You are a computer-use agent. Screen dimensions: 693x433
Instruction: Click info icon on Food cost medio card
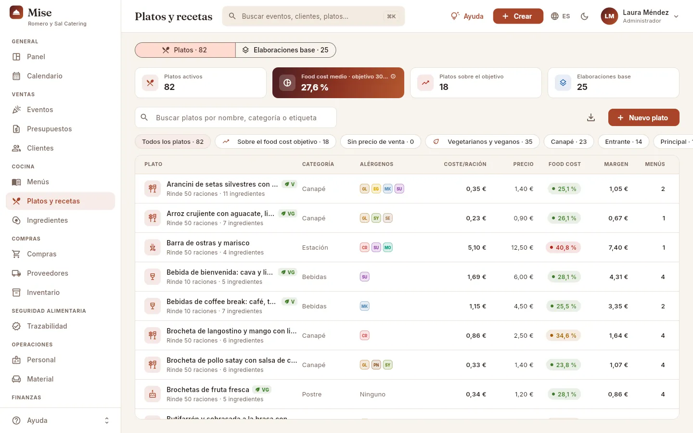[x=393, y=76]
